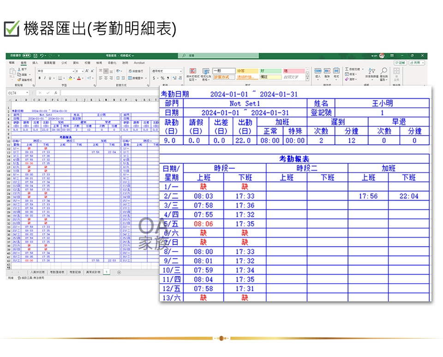443x357 pixels.
Task: Click the Comments (註解) button
Action: tap(400, 63)
